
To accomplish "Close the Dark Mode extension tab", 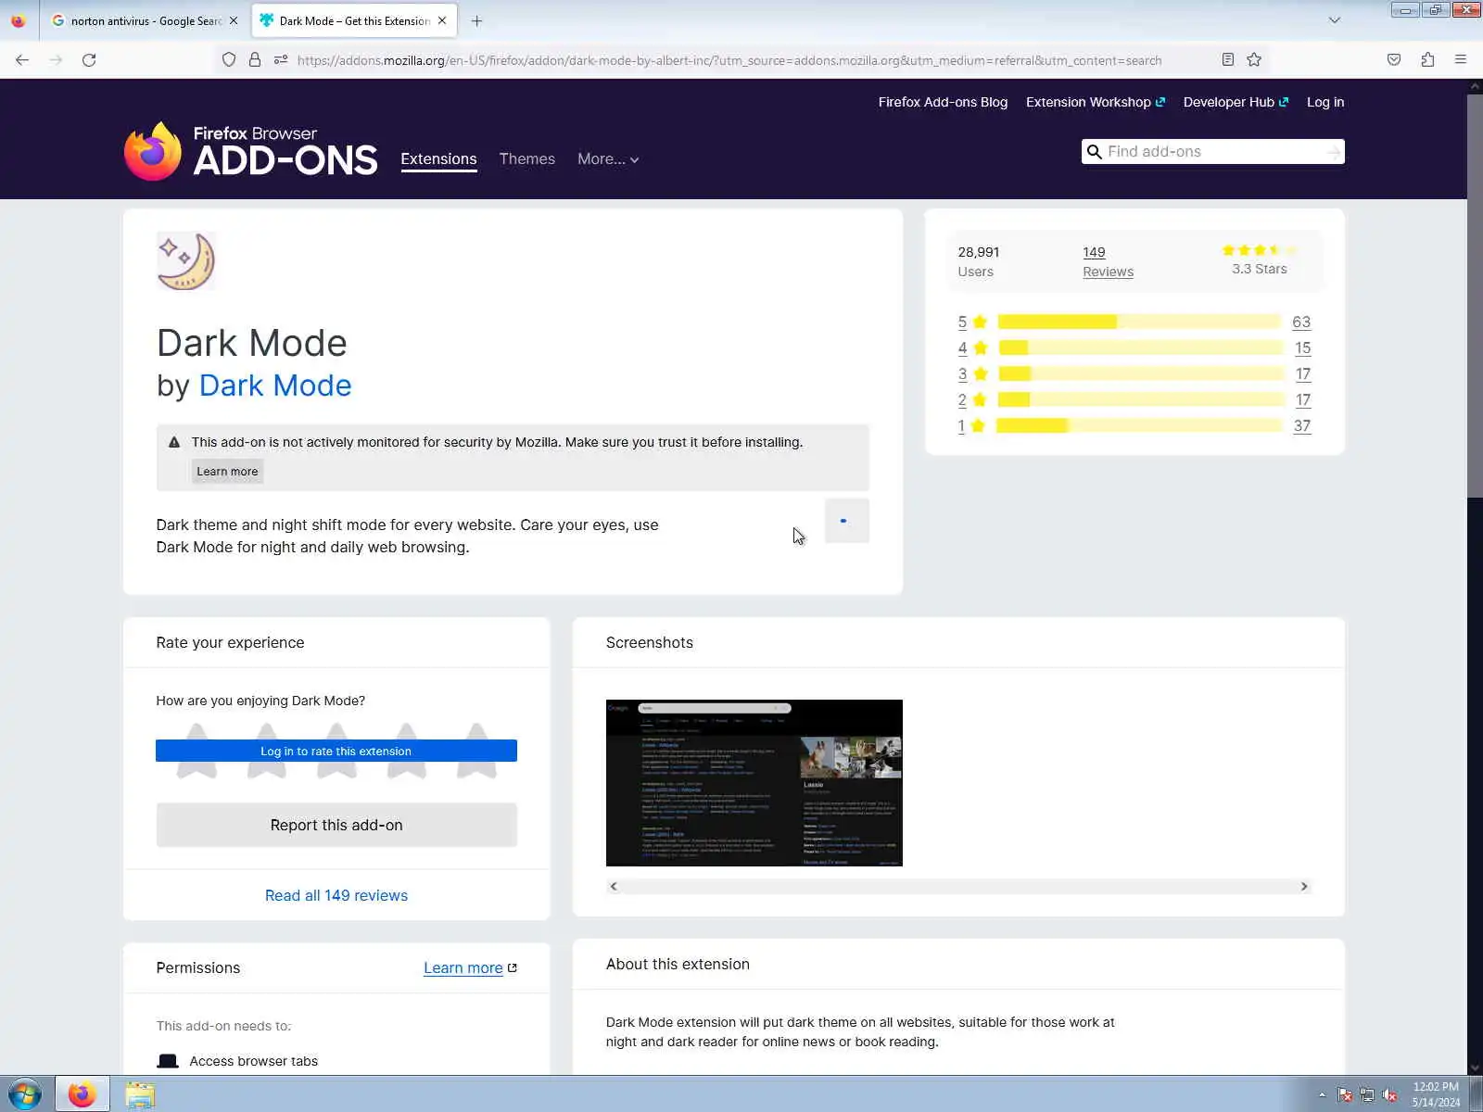I will (442, 20).
